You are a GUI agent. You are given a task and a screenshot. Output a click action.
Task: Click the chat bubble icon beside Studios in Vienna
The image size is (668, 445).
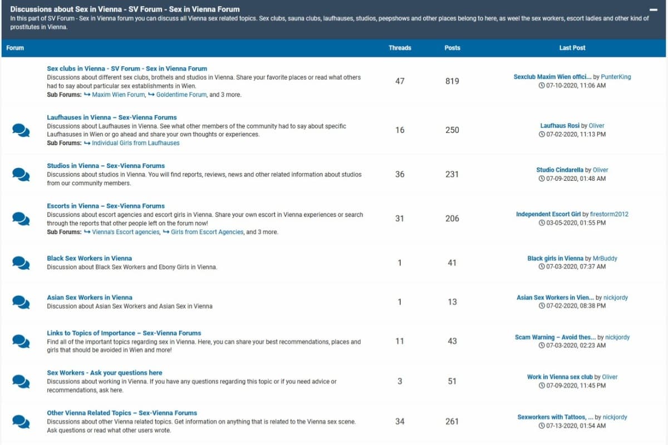click(21, 174)
